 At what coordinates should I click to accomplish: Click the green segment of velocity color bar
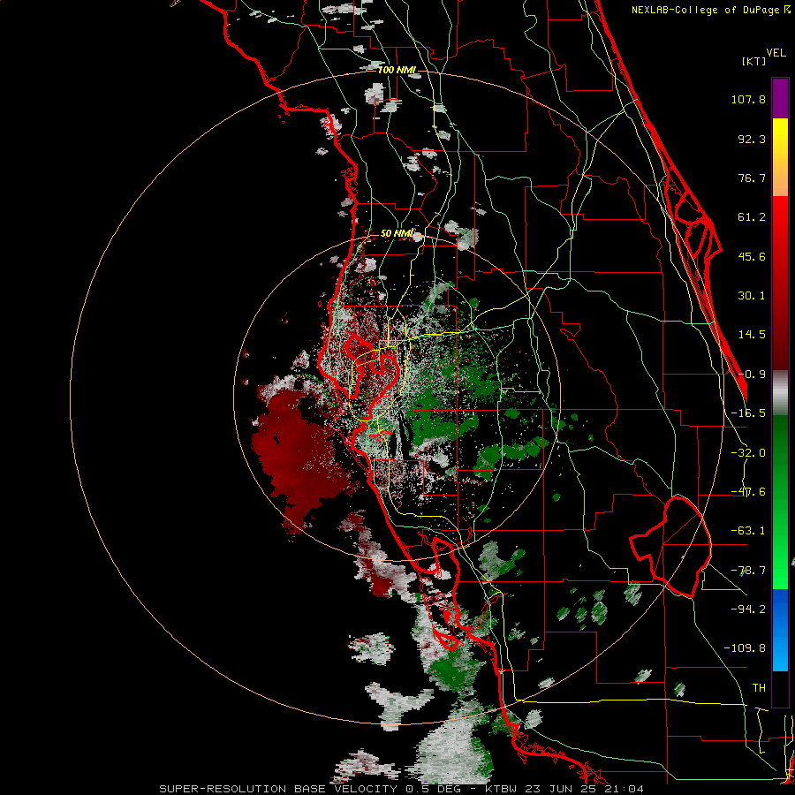[780, 502]
